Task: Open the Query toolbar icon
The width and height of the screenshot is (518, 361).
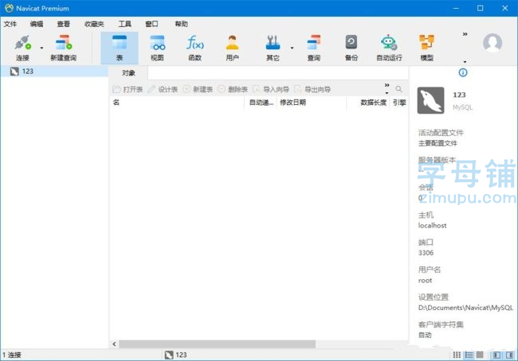Action: [313, 43]
